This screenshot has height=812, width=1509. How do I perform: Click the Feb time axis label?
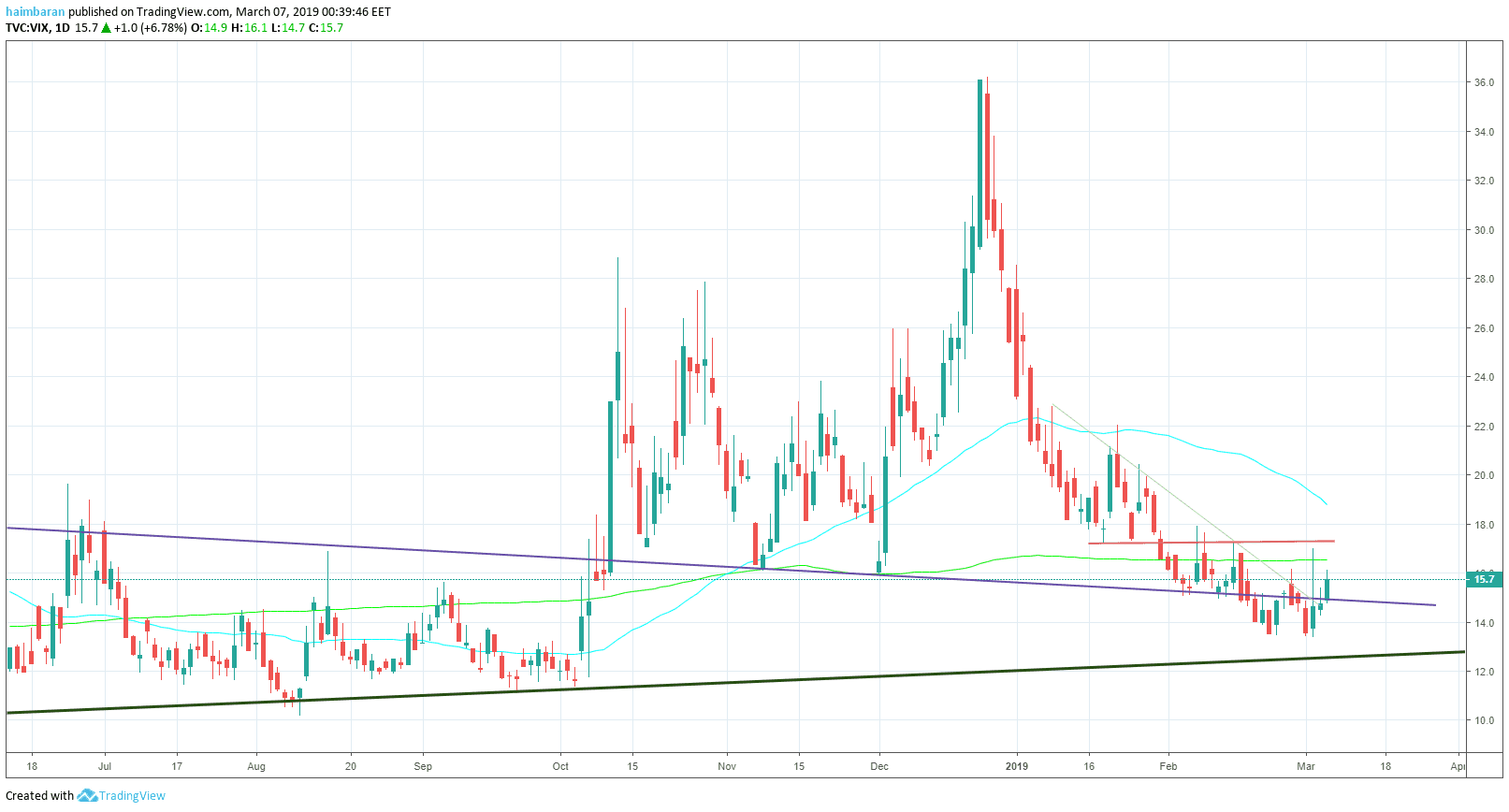(1168, 766)
